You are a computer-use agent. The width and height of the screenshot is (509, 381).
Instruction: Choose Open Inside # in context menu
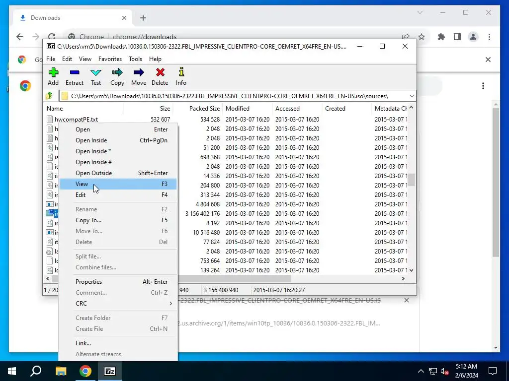(x=118, y=162)
